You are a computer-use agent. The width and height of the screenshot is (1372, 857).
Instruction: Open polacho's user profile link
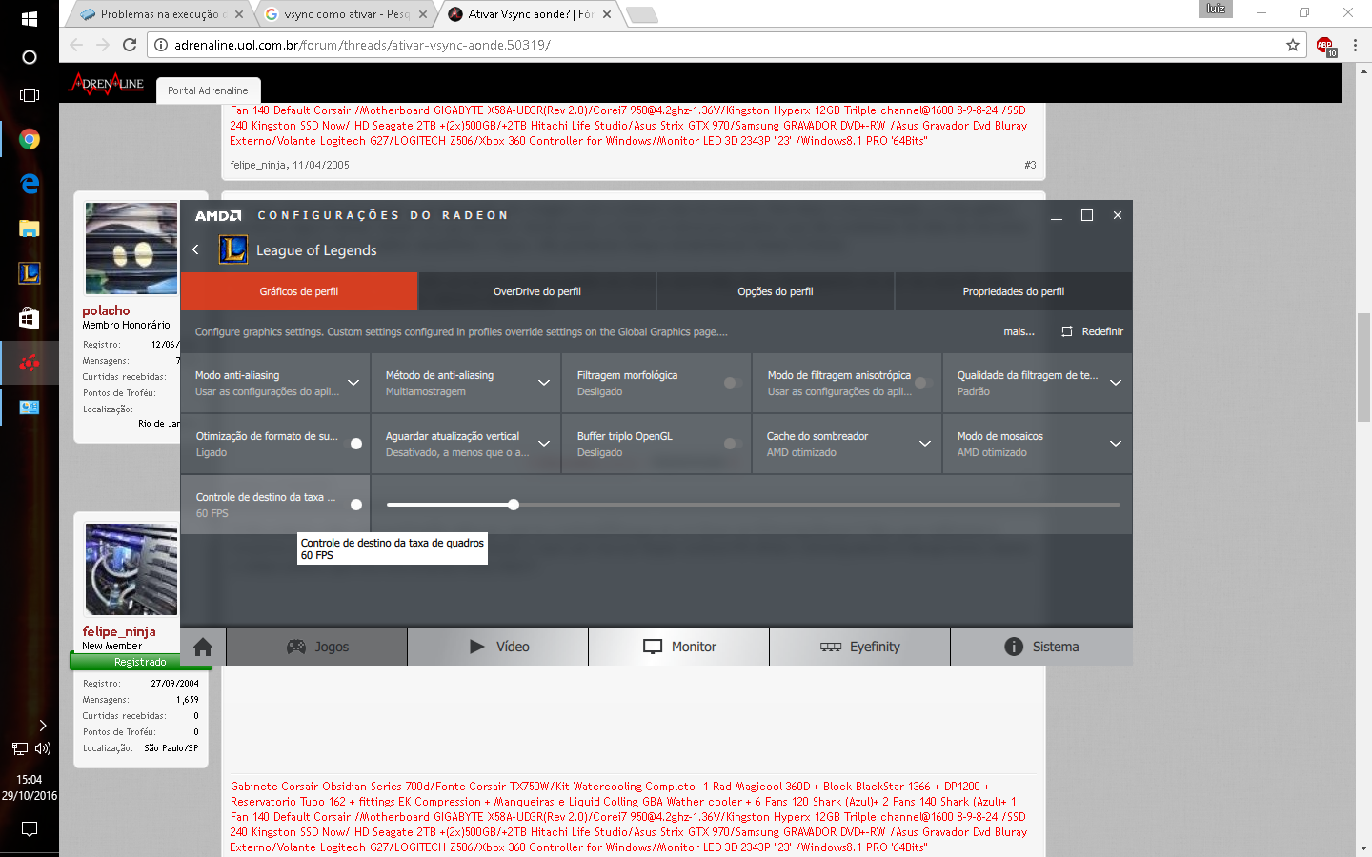[x=106, y=310]
